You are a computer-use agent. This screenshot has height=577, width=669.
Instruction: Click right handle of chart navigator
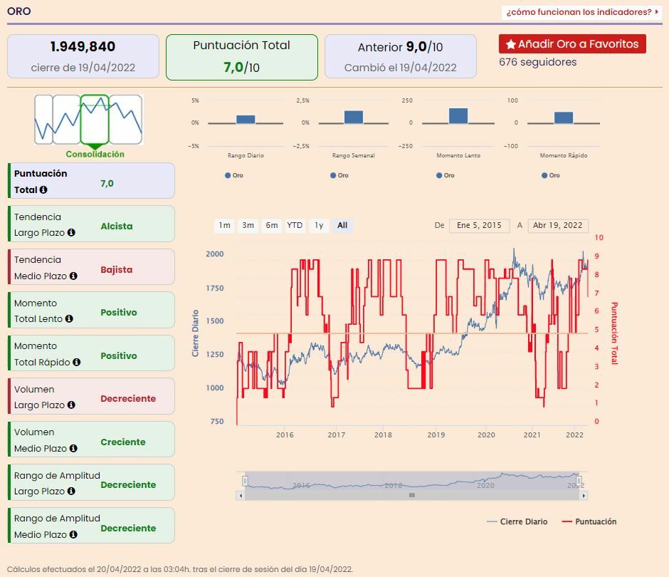click(579, 481)
